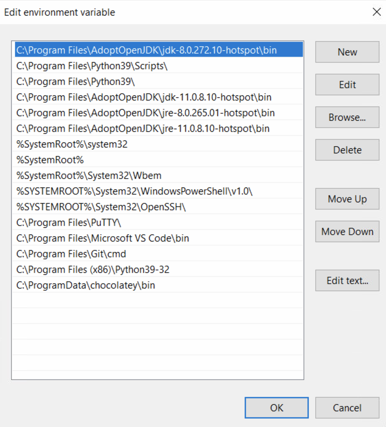Move the selected entry up
The image size is (386, 427).
pyautogui.click(x=347, y=199)
